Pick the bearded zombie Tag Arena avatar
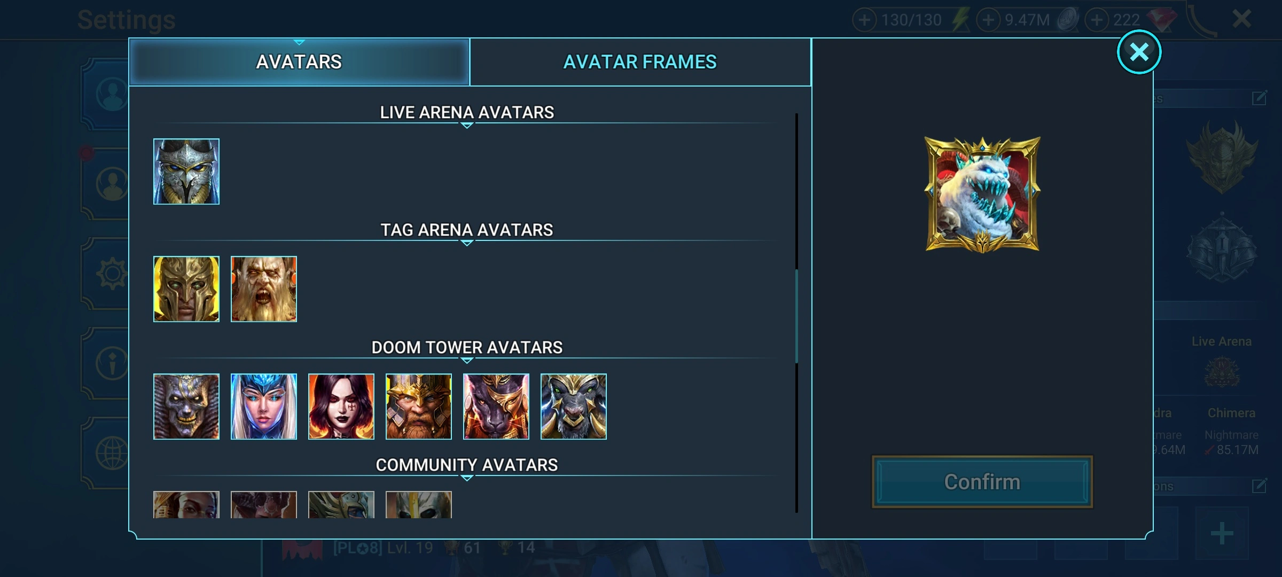 [264, 289]
